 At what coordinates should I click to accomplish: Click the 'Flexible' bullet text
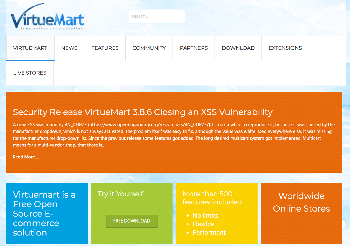point(204,224)
